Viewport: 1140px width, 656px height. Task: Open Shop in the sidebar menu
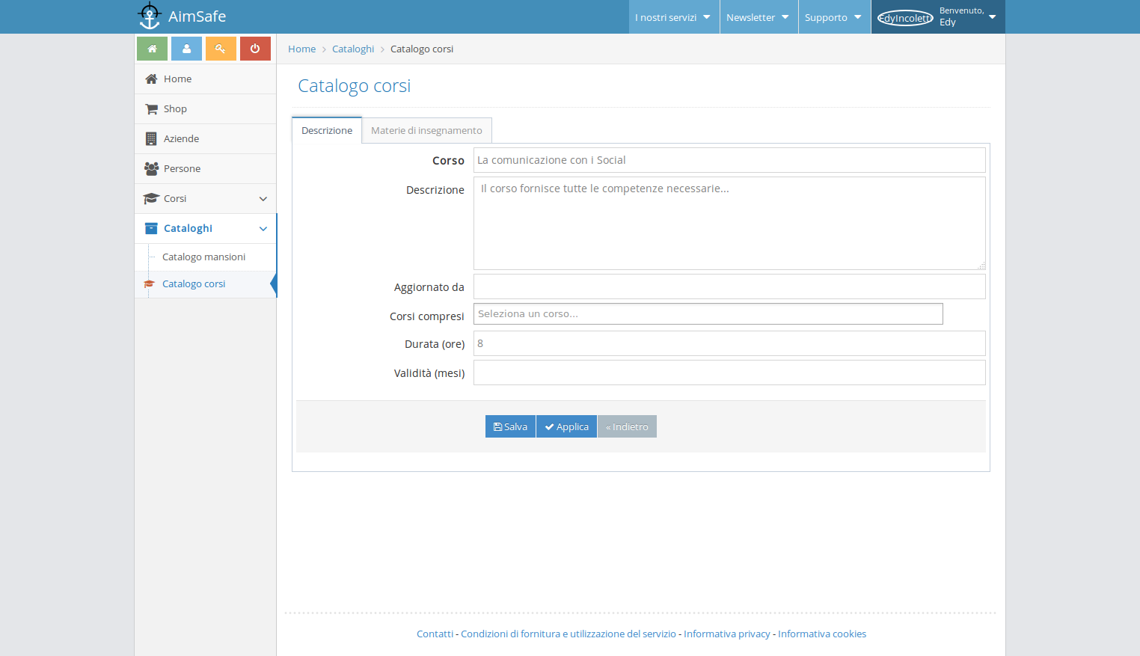click(205, 108)
